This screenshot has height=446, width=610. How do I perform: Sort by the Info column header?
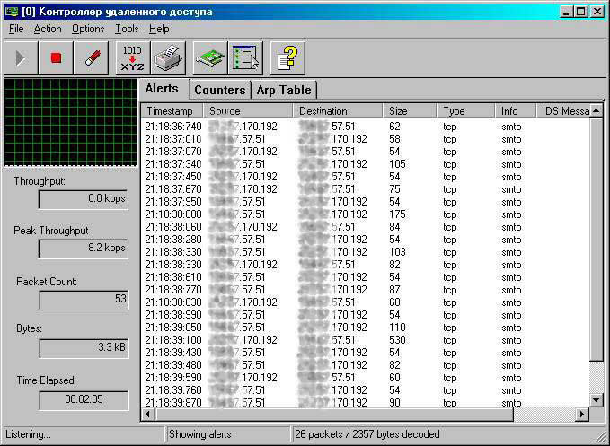tap(516, 111)
